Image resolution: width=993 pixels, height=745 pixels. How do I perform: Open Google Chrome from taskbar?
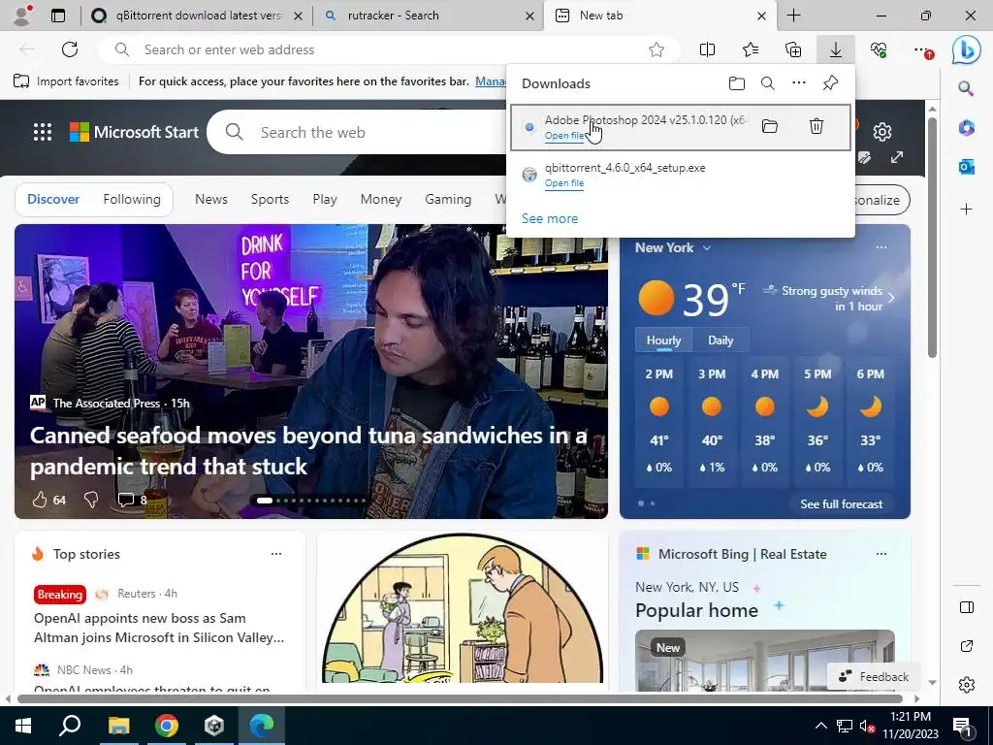(x=167, y=726)
